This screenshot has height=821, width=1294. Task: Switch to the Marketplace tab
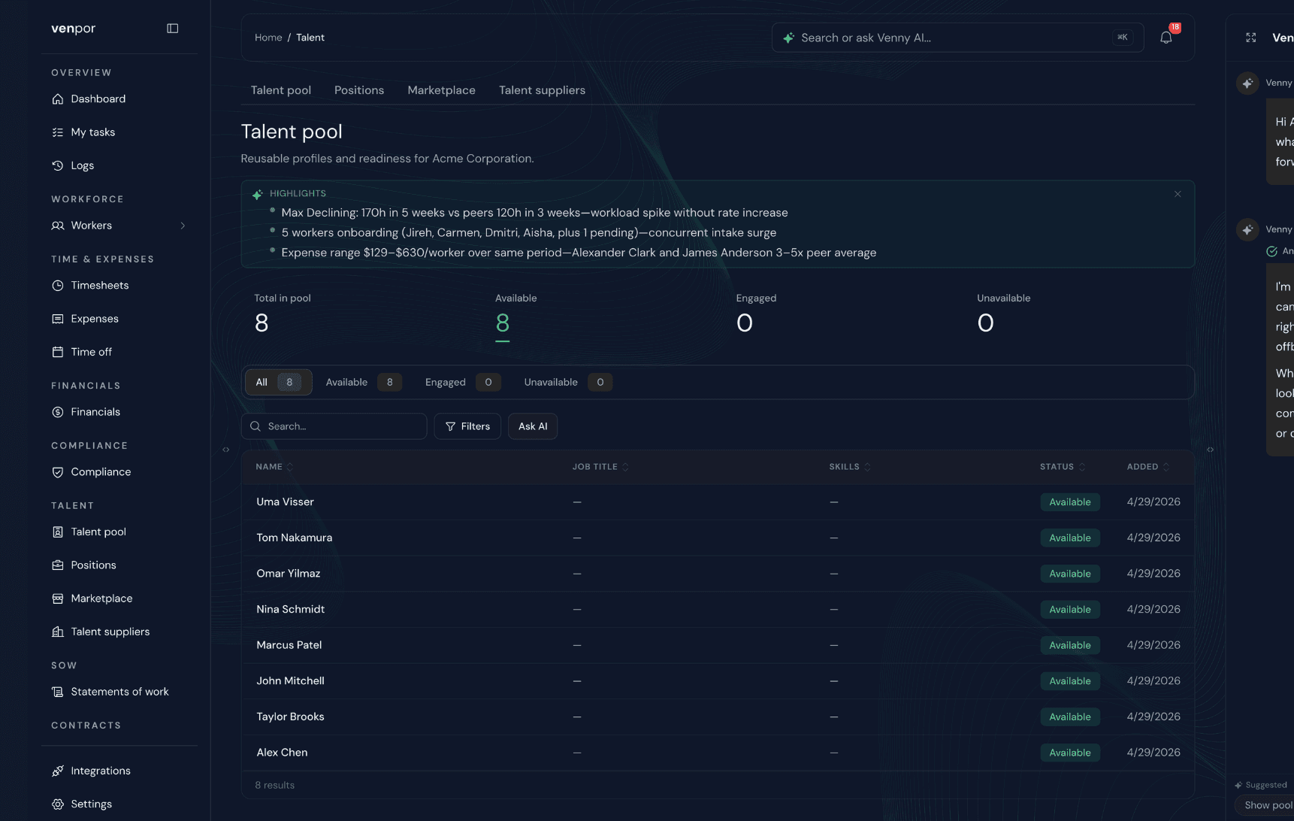(x=441, y=90)
